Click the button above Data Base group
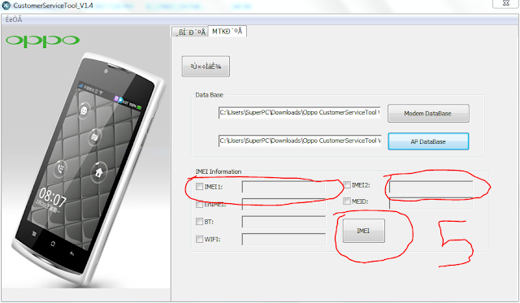 pyautogui.click(x=206, y=67)
